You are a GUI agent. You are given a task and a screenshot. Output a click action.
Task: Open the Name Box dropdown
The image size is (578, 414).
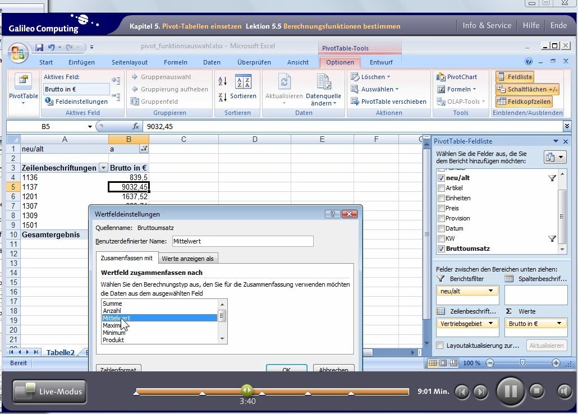tap(90, 127)
